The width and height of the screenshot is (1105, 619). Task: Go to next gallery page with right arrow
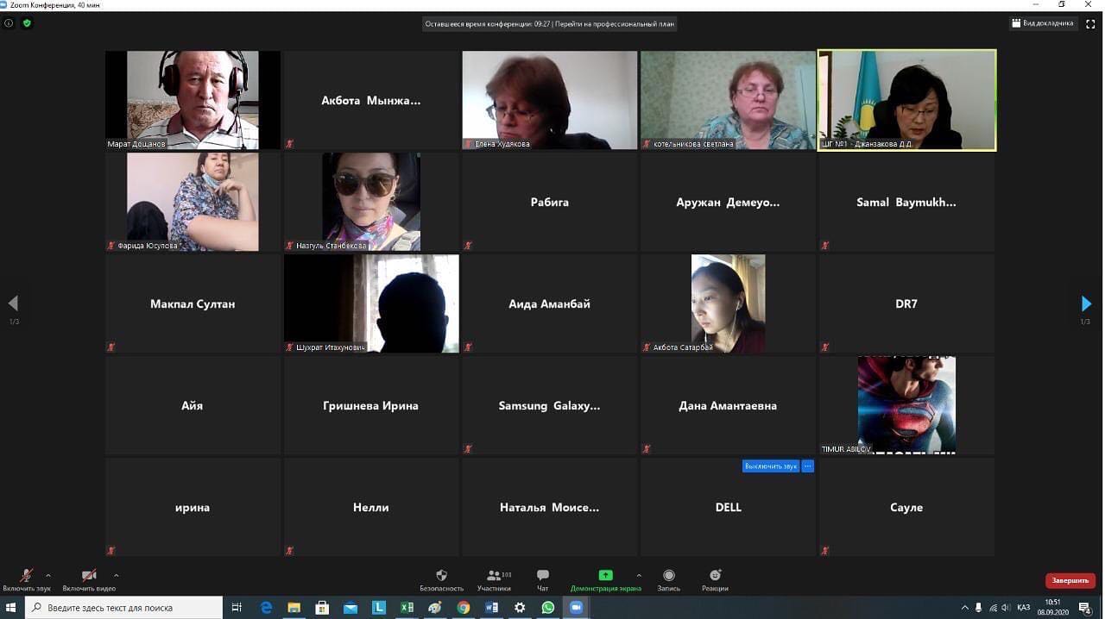(1086, 303)
